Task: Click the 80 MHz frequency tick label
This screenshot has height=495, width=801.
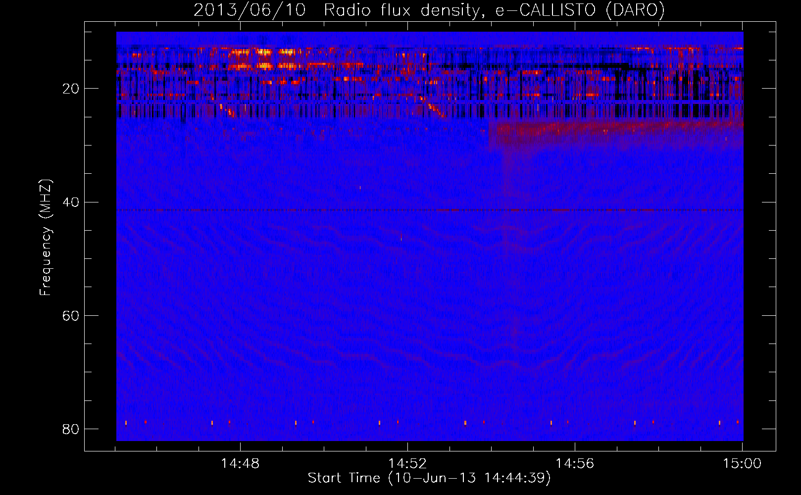Action: 71,429
